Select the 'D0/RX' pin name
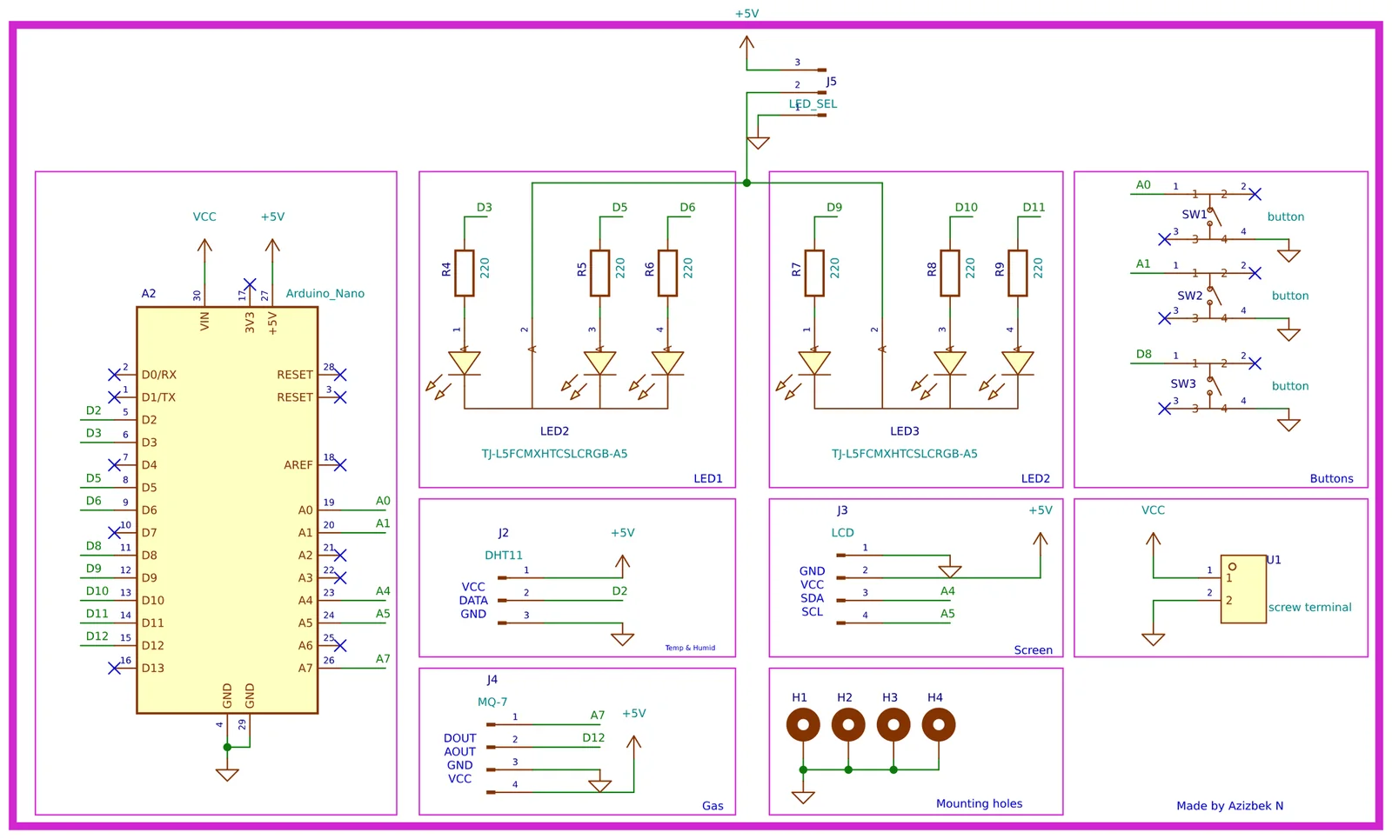This screenshot has height=839, width=1392. tap(159, 375)
